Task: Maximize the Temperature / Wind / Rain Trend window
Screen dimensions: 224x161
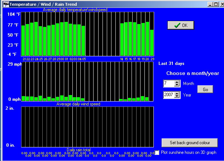Action: coord(216,4)
